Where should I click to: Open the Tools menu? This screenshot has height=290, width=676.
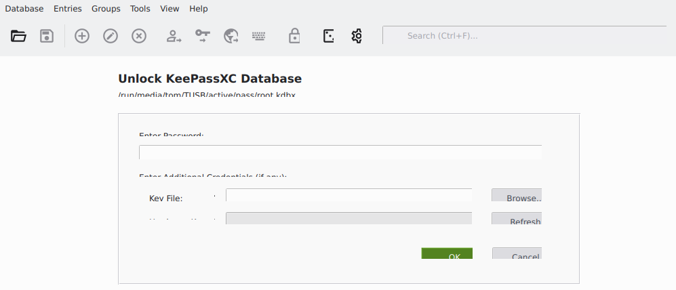click(140, 9)
